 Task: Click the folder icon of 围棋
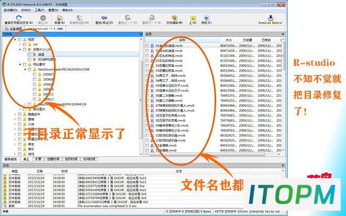[25, 119]
